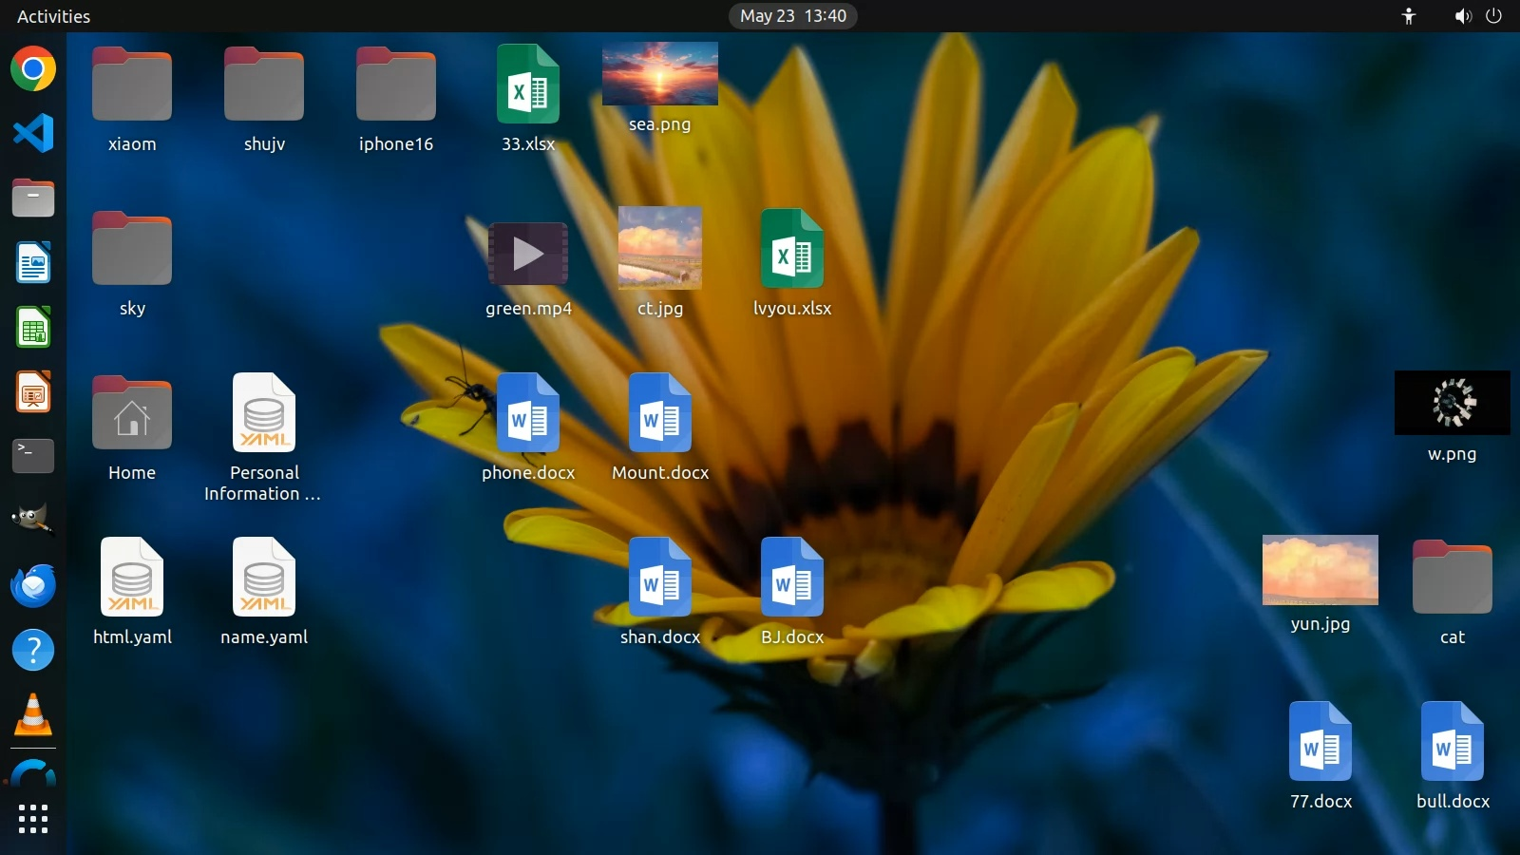Viewport: 1520px width, 855px height.
Task: Open Thunderbird mail from dock
Action: click(33, 585)
